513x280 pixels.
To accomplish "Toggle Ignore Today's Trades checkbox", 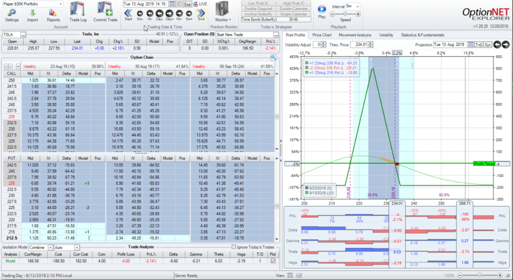I will pos(233,247).
